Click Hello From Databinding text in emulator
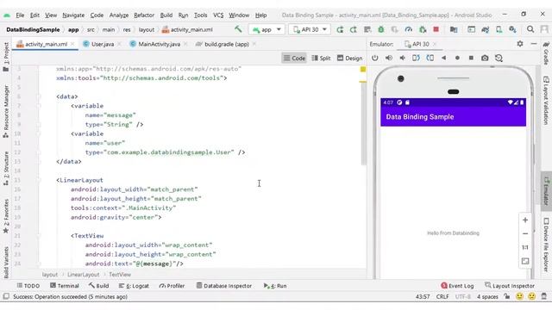The image size is (552, 310). point(453,233)
